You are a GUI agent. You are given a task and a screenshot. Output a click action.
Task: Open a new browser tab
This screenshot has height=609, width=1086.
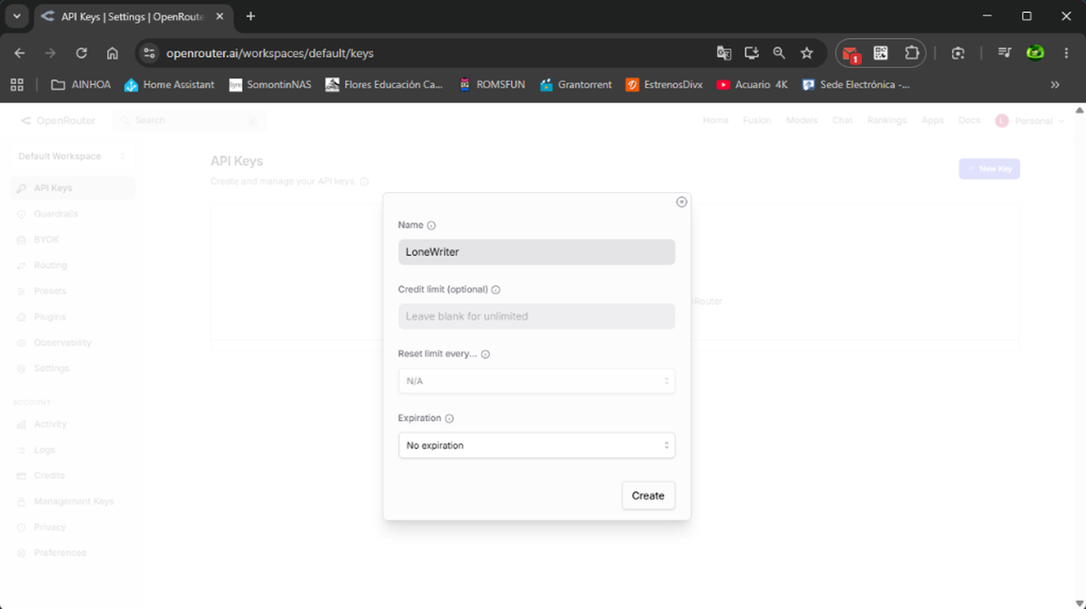click(250, 16)
